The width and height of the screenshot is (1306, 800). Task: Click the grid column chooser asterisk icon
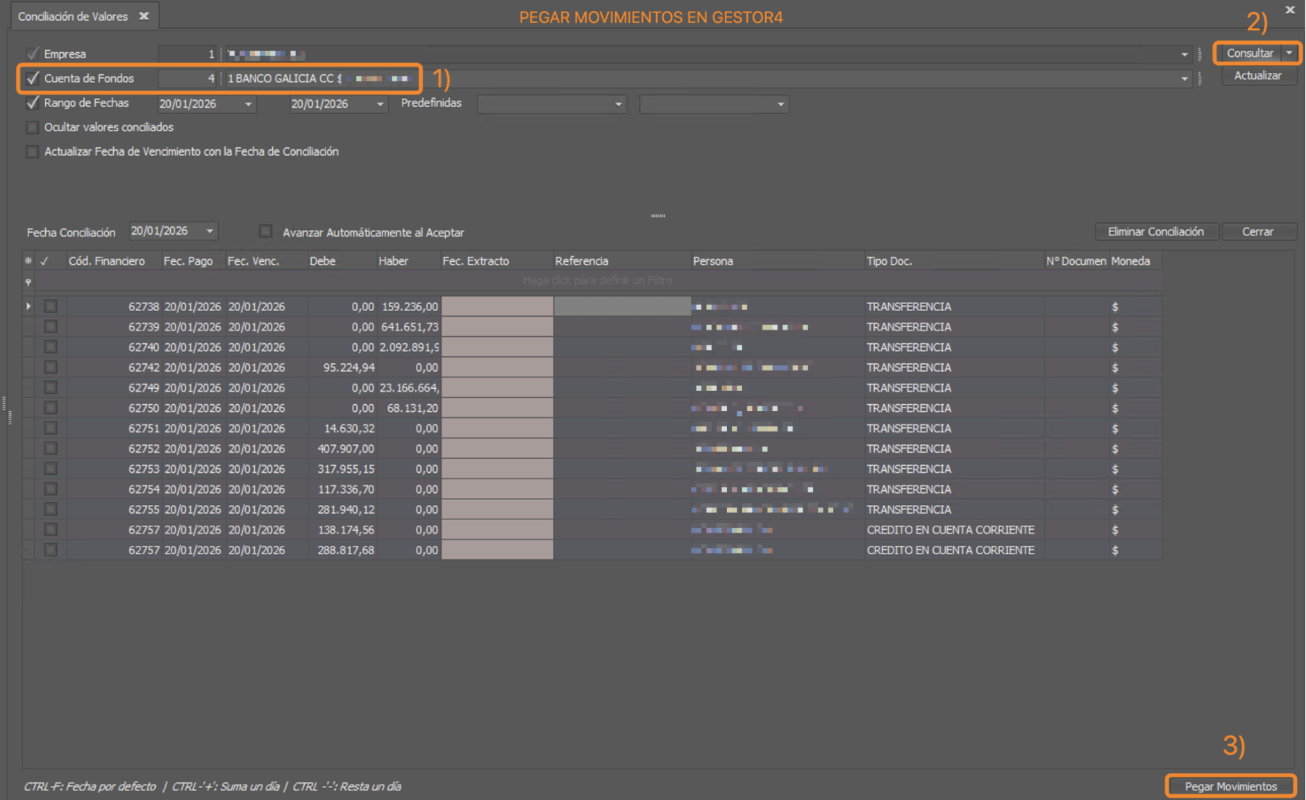(28, 261)
